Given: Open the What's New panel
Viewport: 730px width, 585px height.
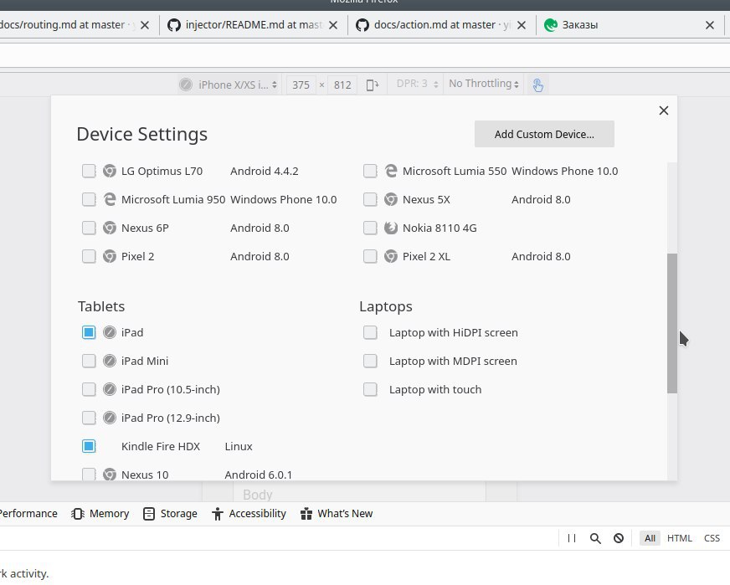Looking at the screenshot, I should [x=337, y=513].
